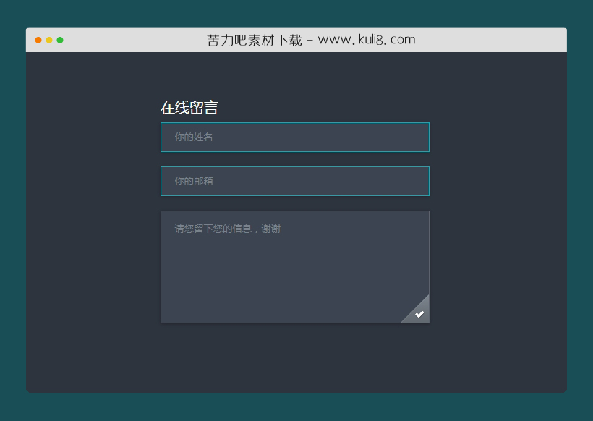Click the placeholder text reading 你的邮箱
593x421 pixels.
[192, 181]
